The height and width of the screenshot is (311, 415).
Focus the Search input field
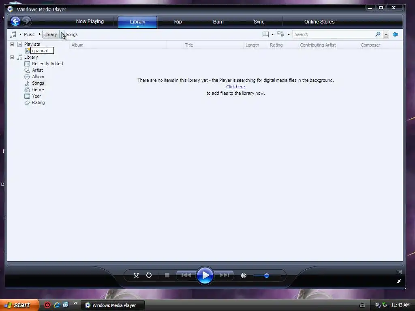334,34
